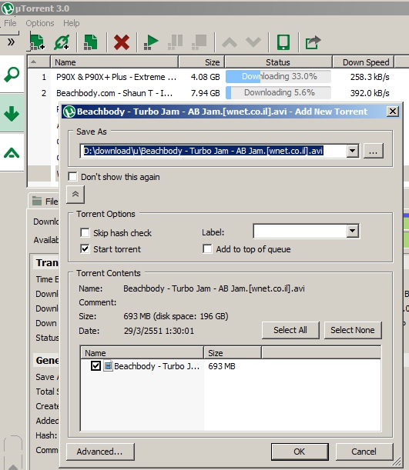Click the µTorrent logo in main title bar
The image size is (409, 470).
[x=8, y=8]
